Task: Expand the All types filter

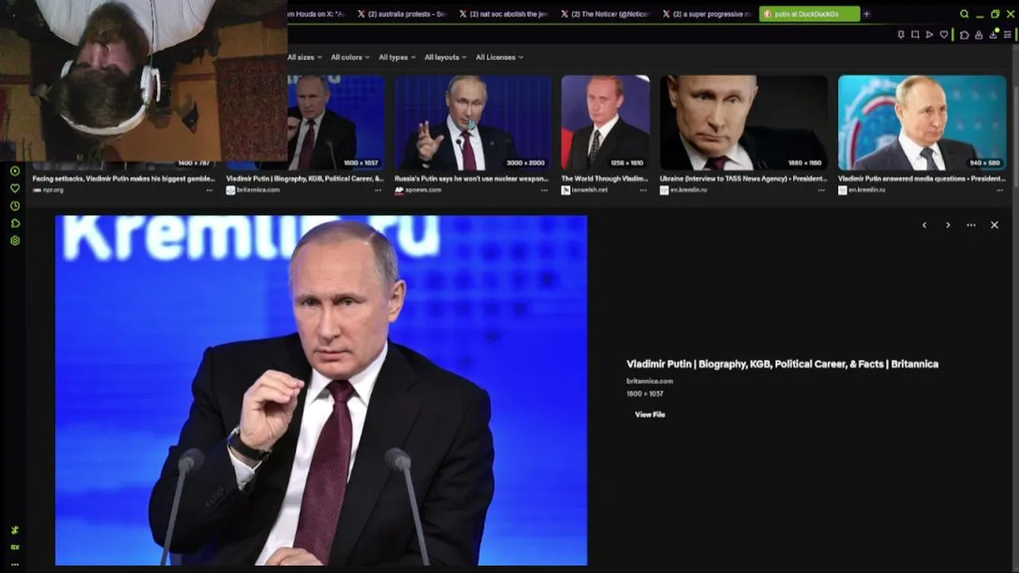Action: pyautogui.click(x=397, y=57)
